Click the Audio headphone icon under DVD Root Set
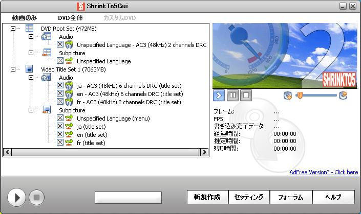 (x=46, y=36)
